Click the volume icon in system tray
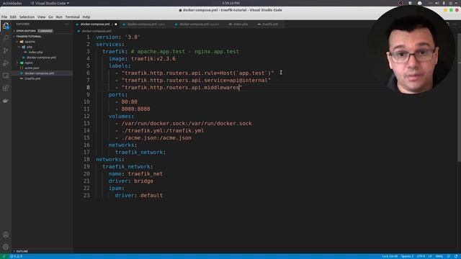This screenshot has height=259, width=461. [x=437, y=3]
